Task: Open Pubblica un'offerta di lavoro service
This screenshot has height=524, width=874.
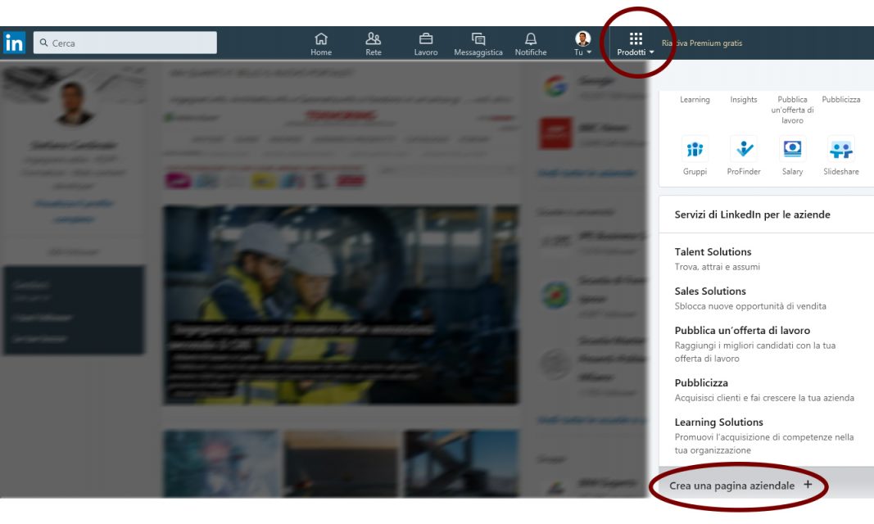Action: pos(742,331)
